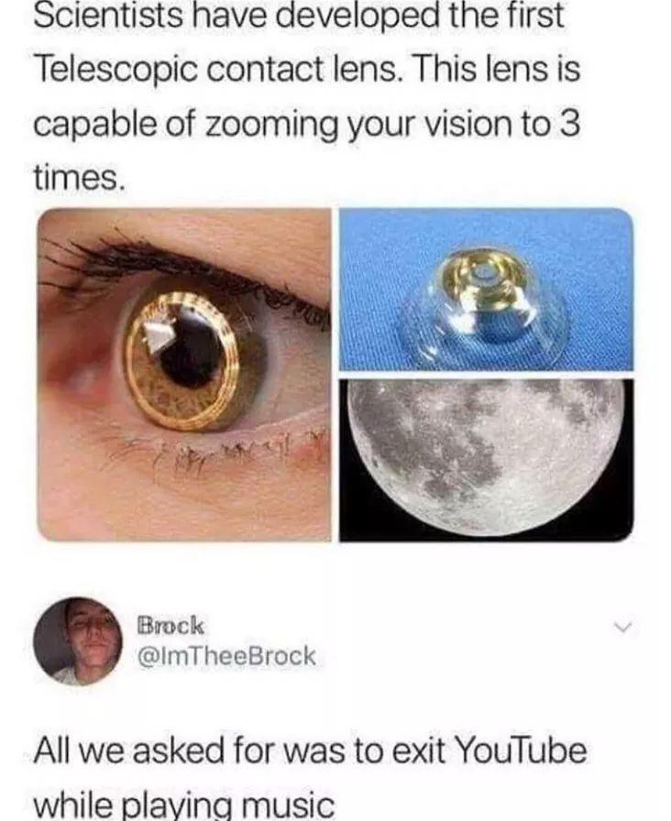View the eye with gold lens photo
The height and width of the screenshot is (821, 671).
tap(184, 375)
